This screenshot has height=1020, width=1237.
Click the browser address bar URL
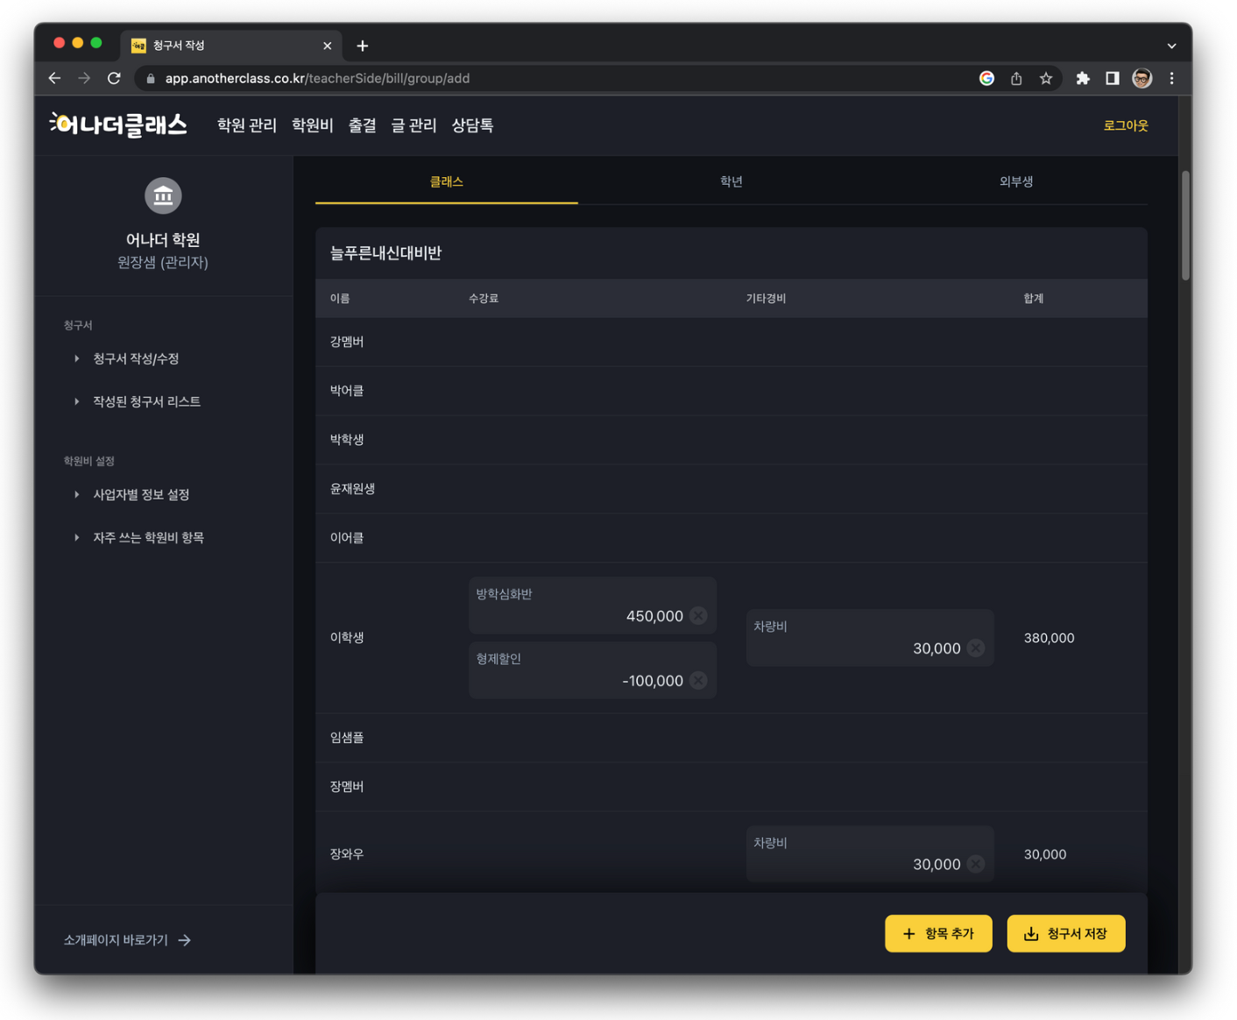click(317, 78)
